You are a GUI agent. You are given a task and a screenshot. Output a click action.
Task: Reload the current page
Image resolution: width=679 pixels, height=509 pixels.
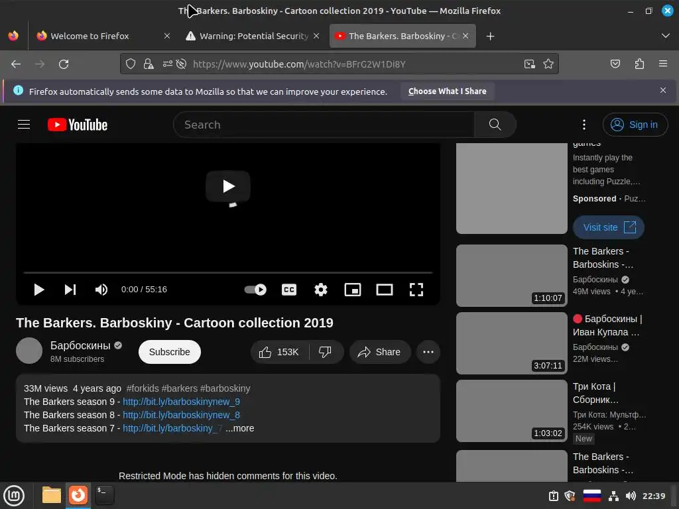[64, 64]
